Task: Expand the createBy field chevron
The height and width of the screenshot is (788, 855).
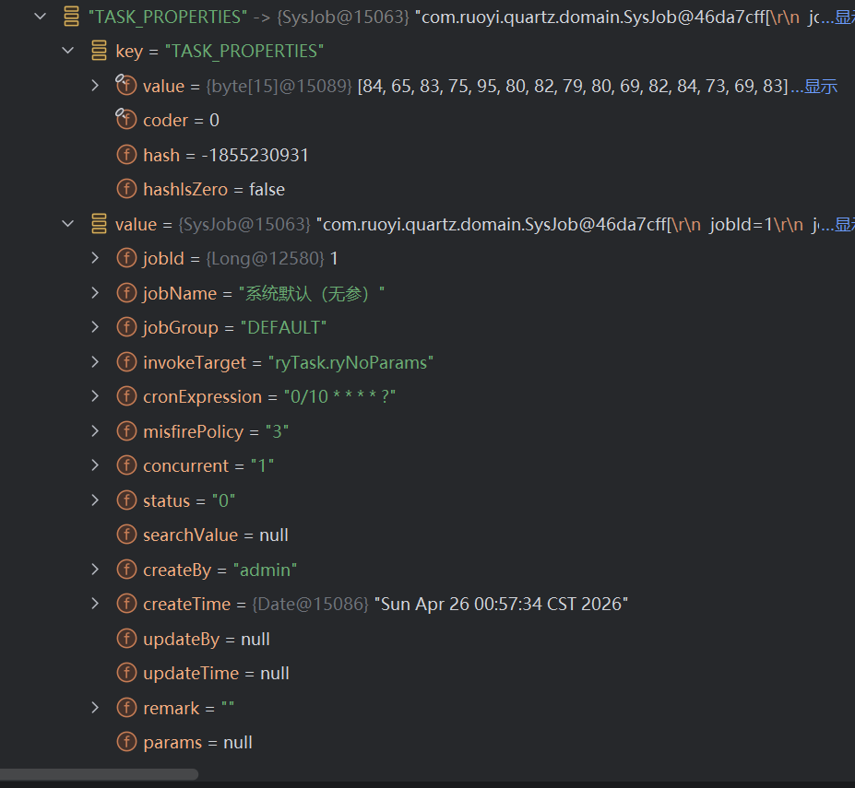Action: click(95, 570)
